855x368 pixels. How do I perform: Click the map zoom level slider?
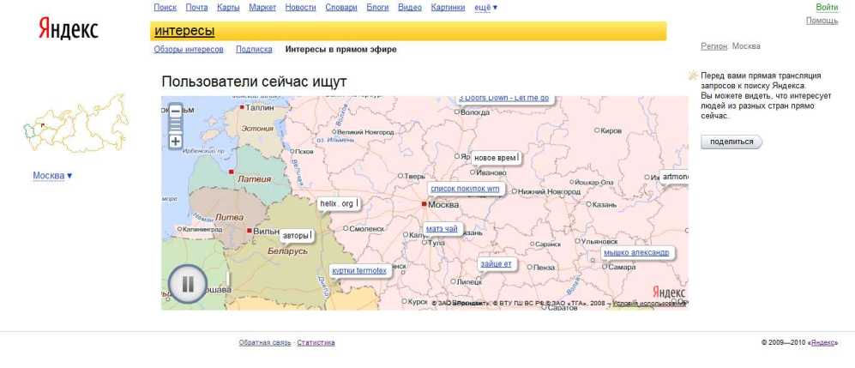(176, 126)
